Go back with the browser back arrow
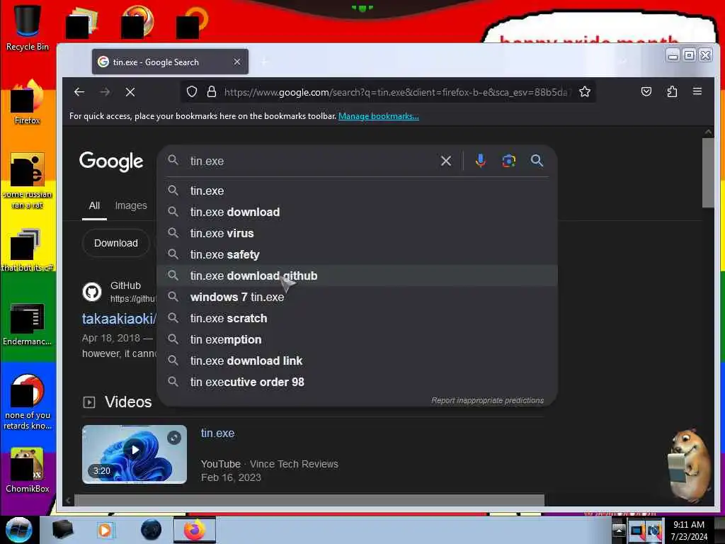The image size is (725, 544). coord(79,92)
